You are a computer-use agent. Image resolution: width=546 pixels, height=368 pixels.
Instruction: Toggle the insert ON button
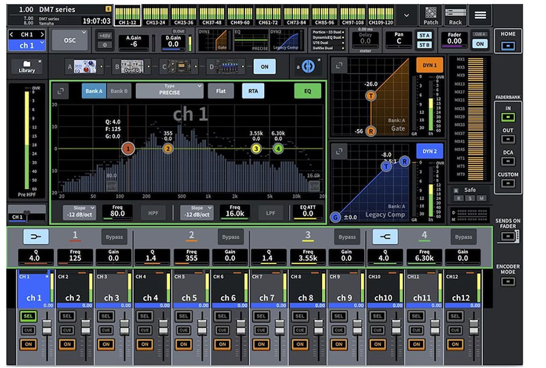point(265,66)
